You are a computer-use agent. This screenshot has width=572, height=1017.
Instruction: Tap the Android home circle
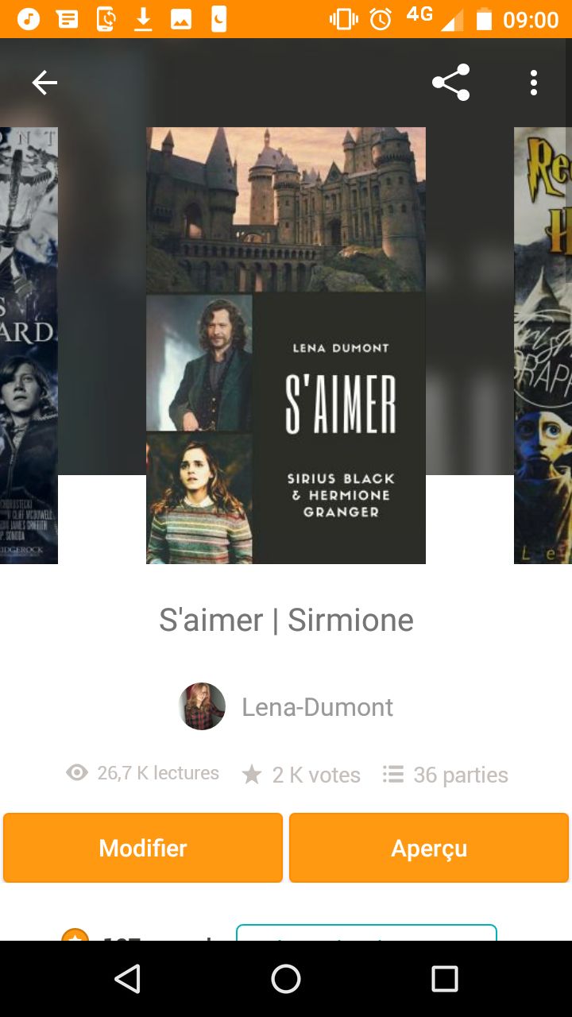click(286, 979)
